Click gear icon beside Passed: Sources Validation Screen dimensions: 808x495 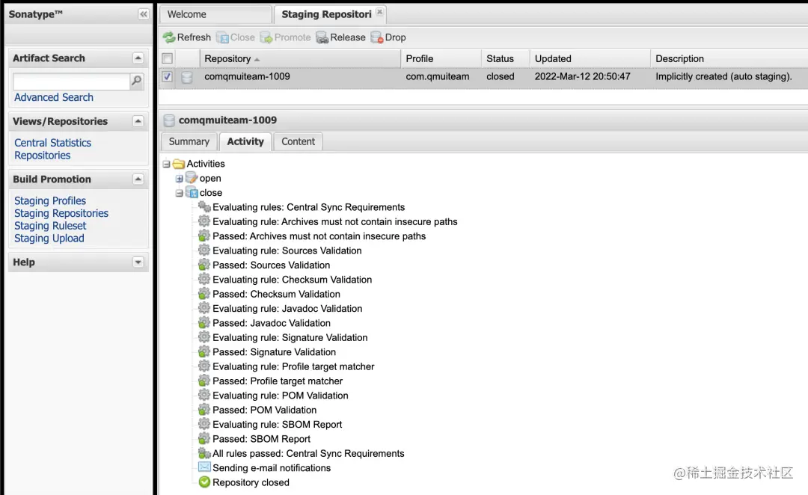point(204,265)
